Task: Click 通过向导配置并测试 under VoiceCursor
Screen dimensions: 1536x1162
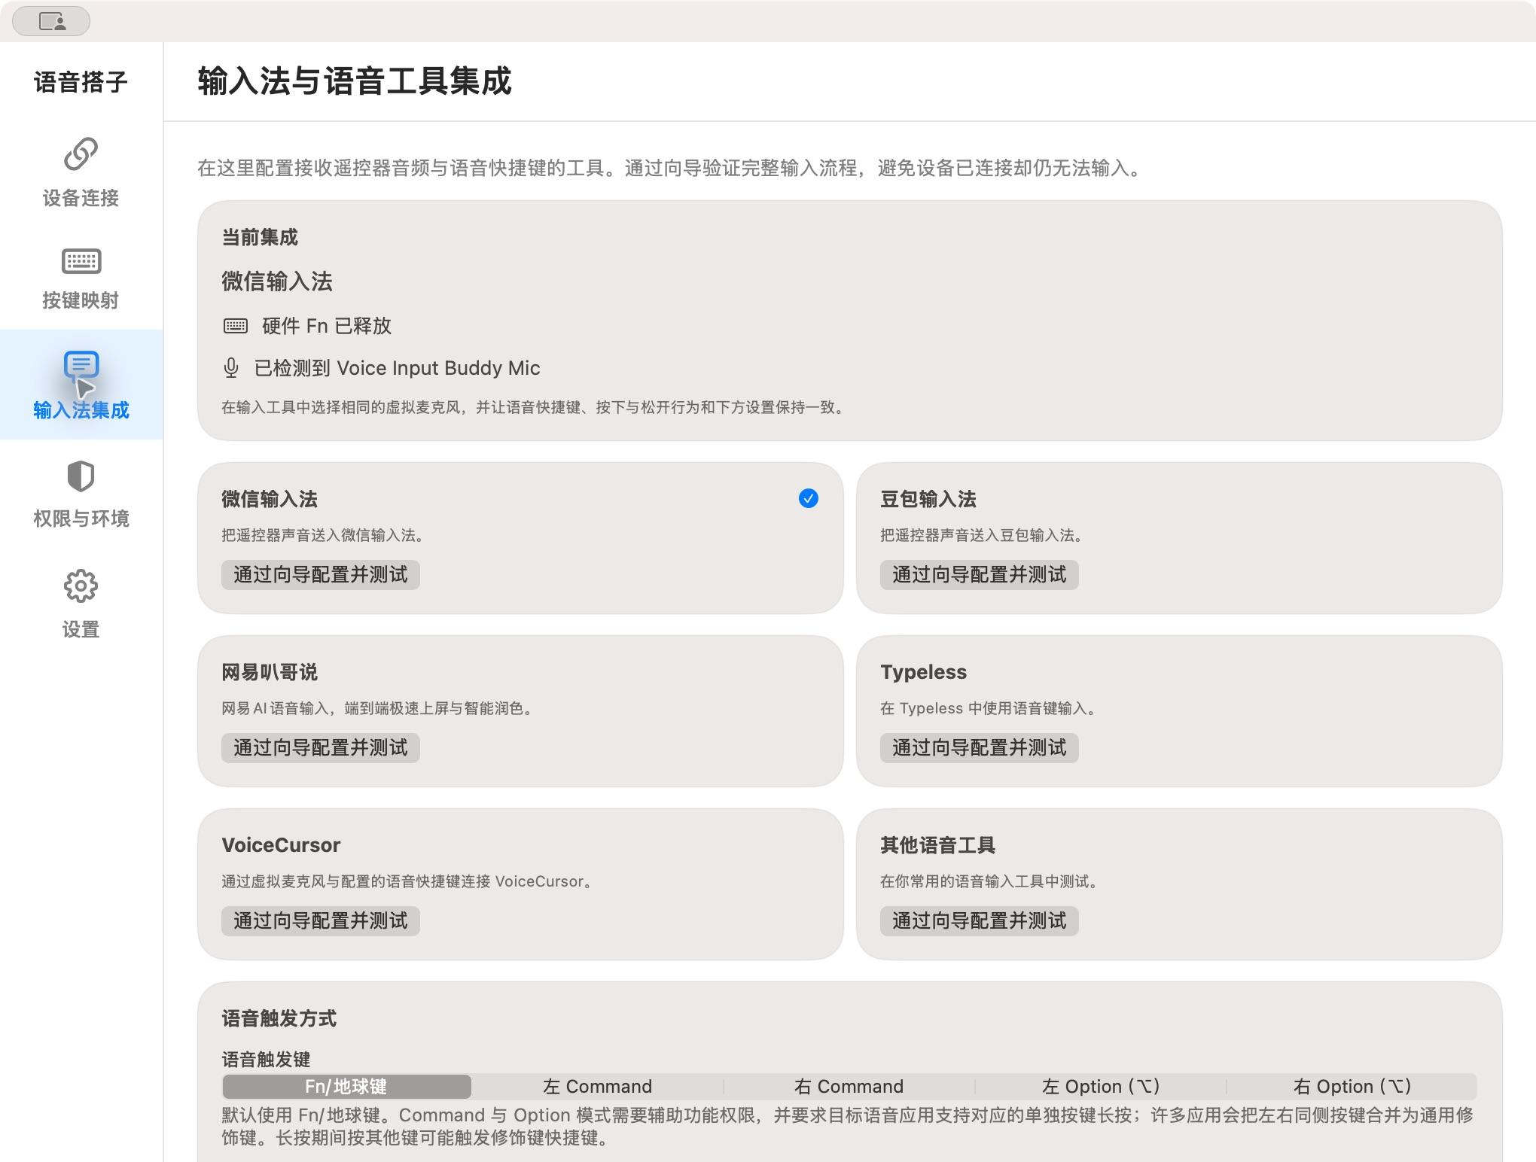Action: (321, 921)
